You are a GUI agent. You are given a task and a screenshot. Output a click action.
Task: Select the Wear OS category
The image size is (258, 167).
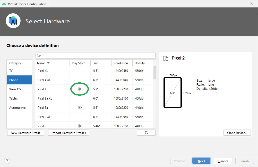pyautogui.click(x=19, y=89)
